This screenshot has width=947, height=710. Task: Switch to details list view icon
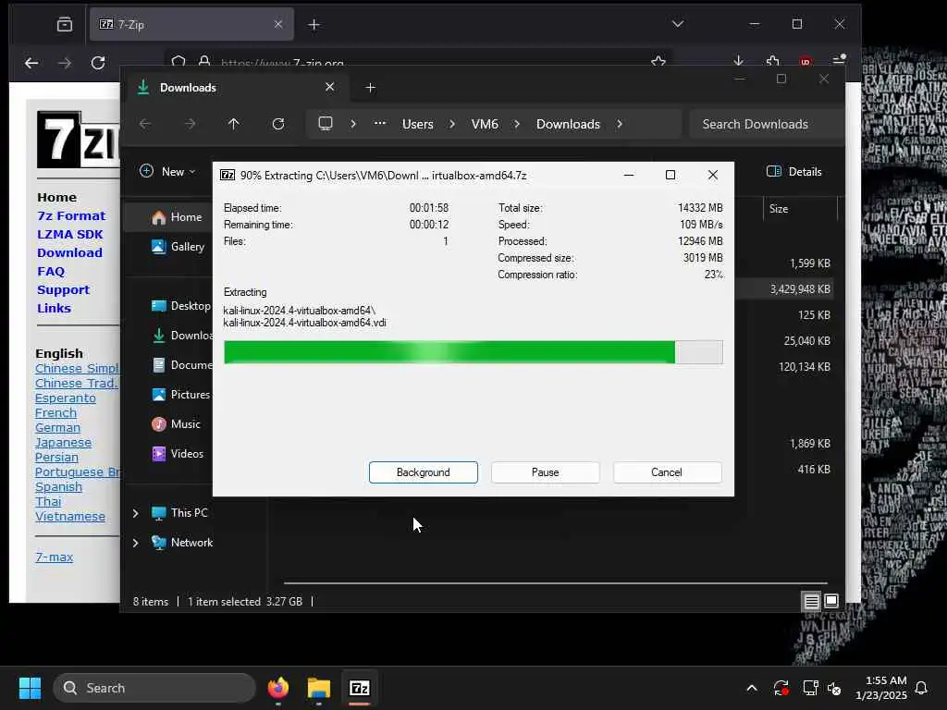811,601
